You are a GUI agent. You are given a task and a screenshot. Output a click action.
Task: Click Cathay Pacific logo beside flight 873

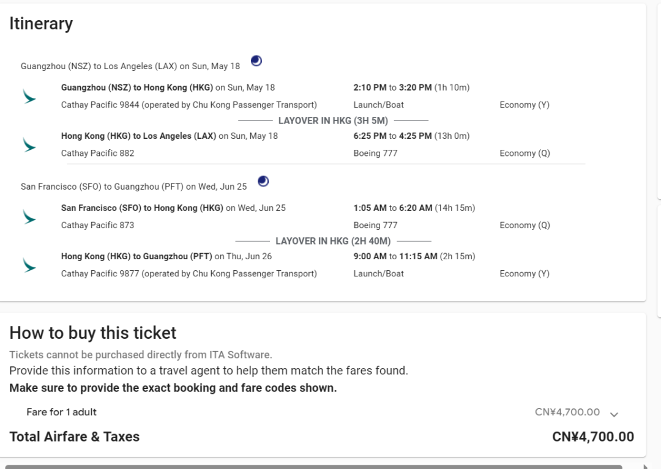click(29, 217)
